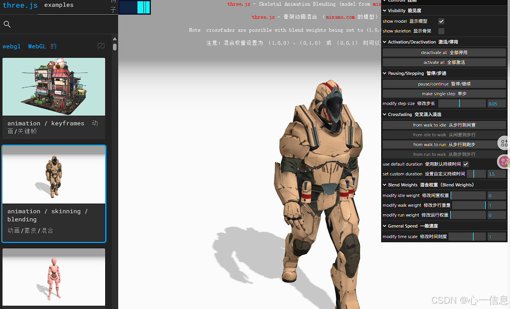Click the set custom duration slider
This screenshot has width=510, height=309.
point(476,174)
